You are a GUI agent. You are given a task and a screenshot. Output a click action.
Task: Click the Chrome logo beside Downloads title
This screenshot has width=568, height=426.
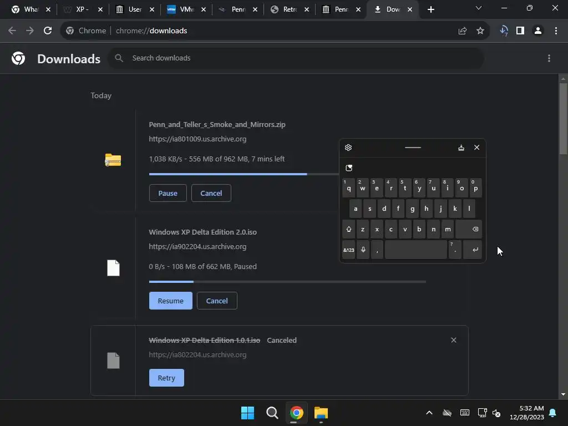coord(18,58)
